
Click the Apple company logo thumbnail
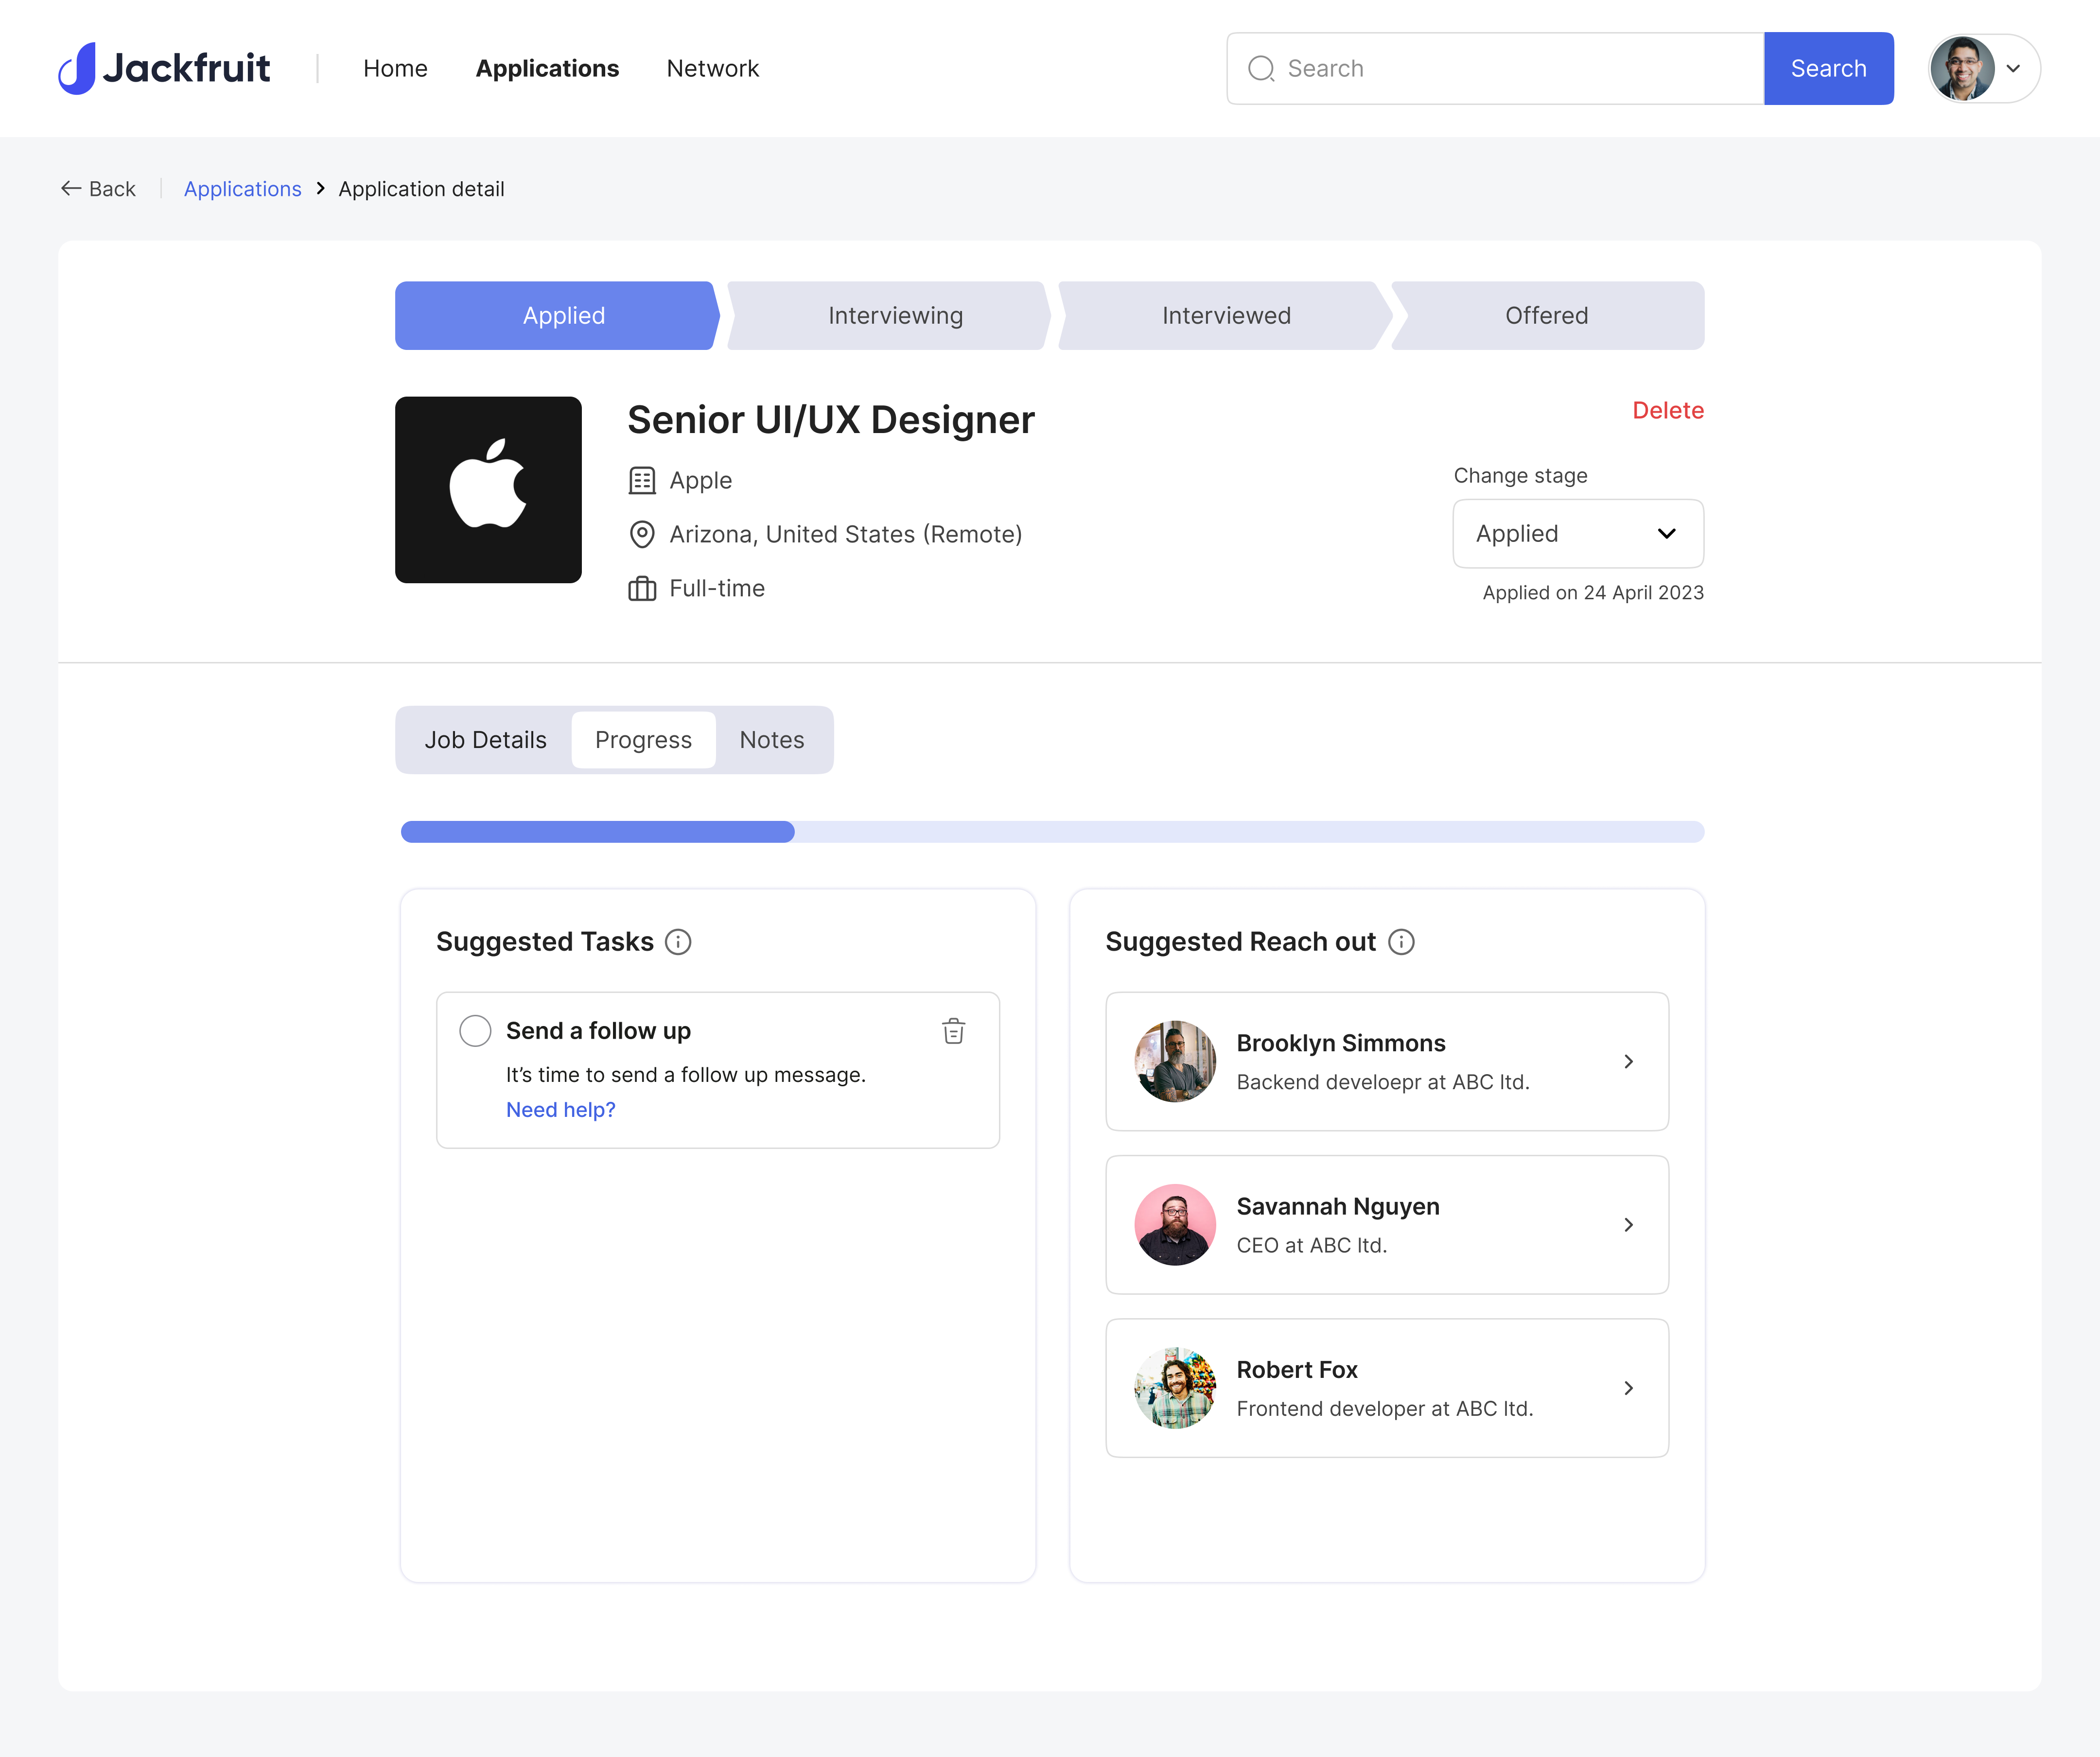488,490
